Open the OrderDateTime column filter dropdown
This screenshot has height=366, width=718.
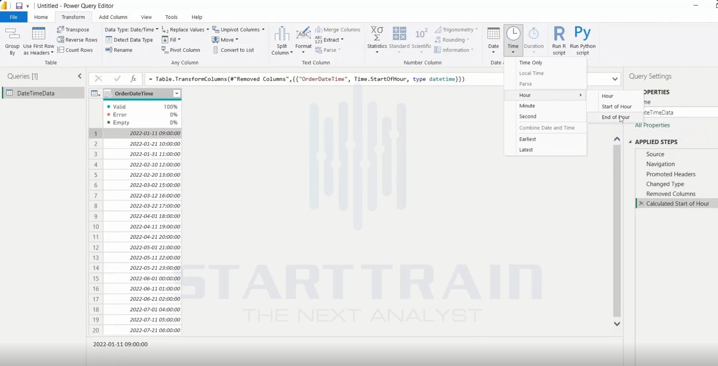coord(177,93)
